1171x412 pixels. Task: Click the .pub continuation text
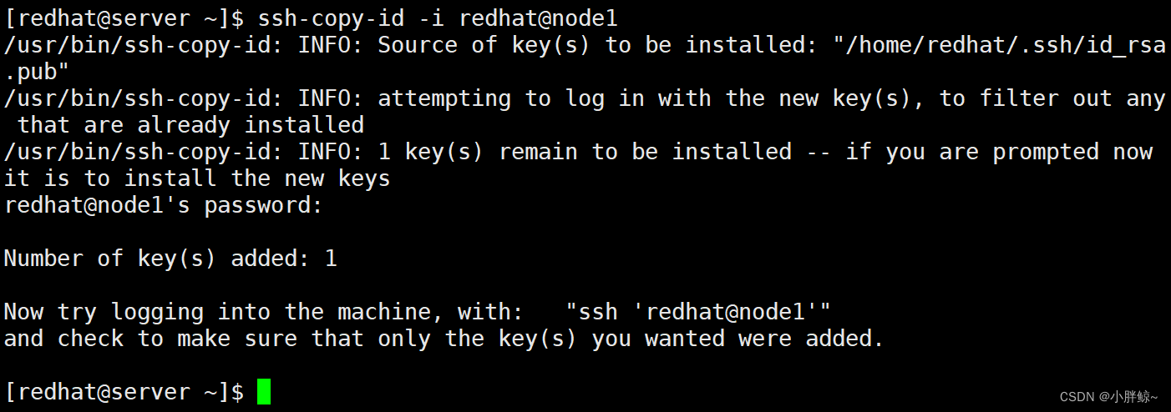pyautogui.click(x=37, y=72)
